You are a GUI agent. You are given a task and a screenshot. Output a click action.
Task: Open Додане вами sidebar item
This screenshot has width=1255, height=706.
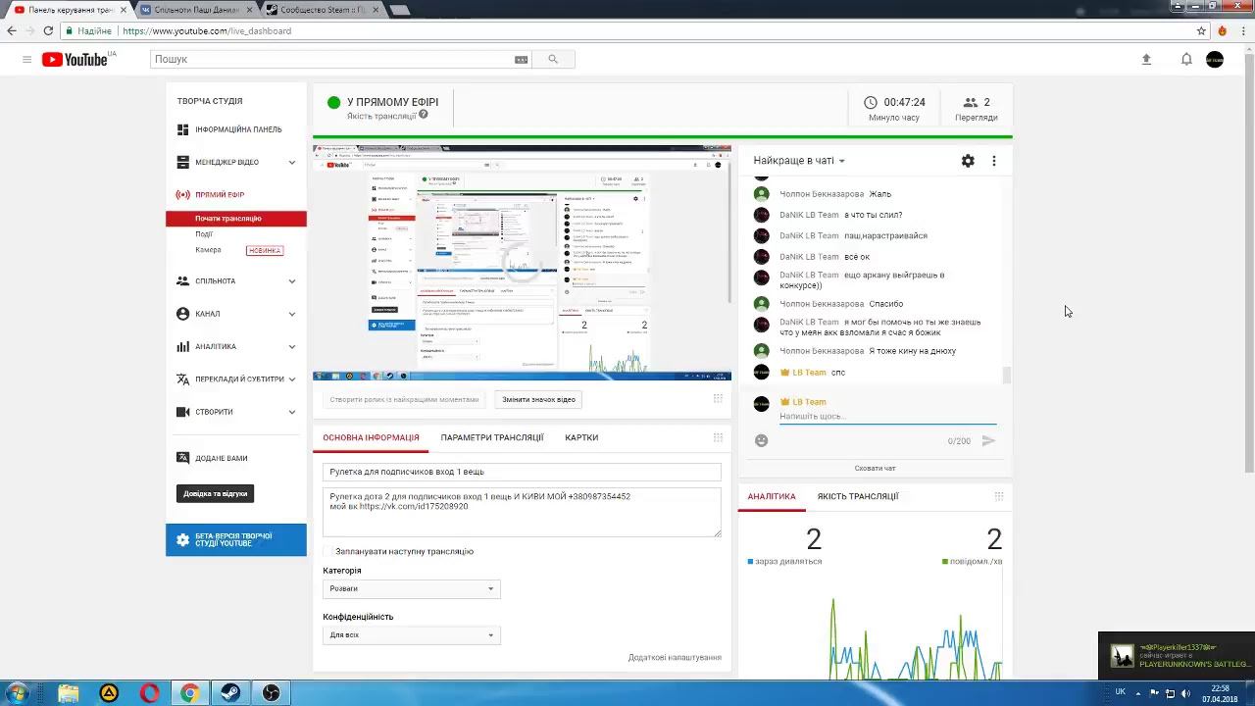pyautogui.click(x=221, y=458)
